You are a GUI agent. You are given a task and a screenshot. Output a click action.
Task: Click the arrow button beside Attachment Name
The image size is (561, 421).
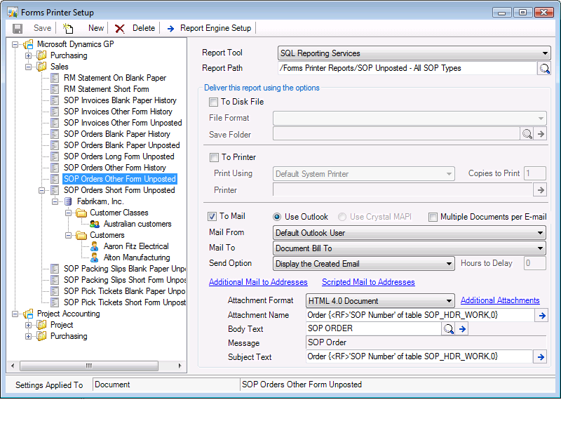click(x=541, y=316)
